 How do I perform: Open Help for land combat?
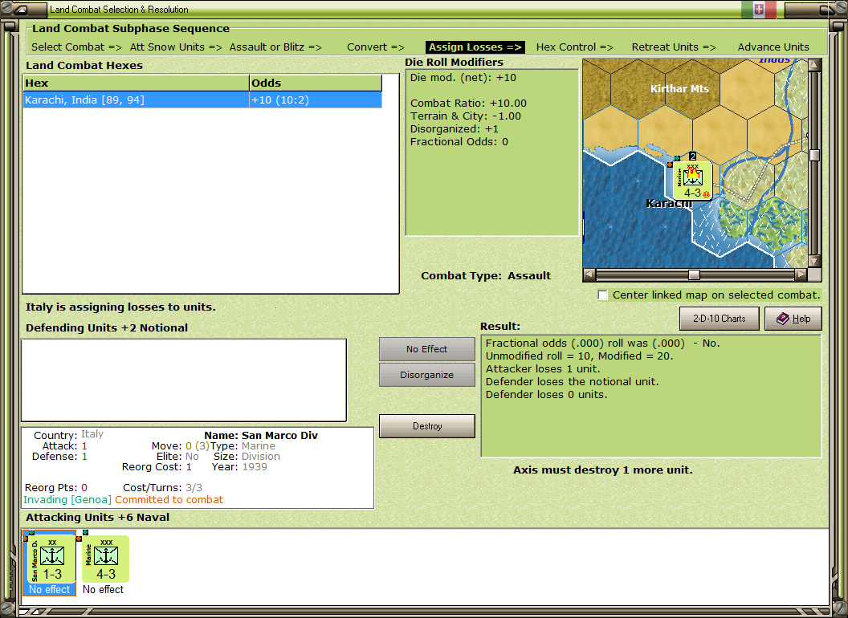click(793, 319)
